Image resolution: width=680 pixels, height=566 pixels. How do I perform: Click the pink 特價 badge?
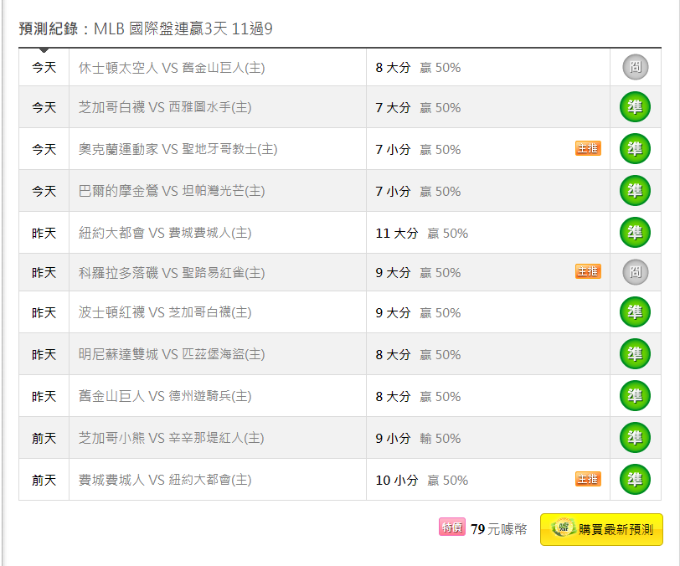452,527
